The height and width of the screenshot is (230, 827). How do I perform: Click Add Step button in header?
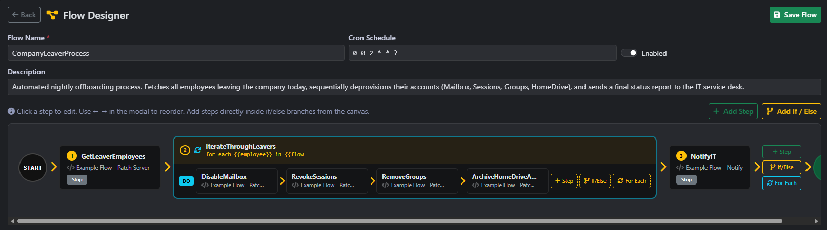pyautogui.click(x=733, y=111)
